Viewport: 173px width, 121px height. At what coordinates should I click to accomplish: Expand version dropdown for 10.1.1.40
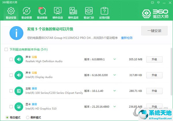pyautogui.click(x=115, y=91)
